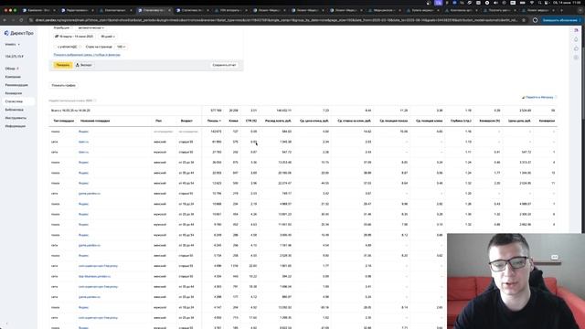Viewport: 585px width, 329px height.
Task: Open Библиотека in the left sidebar
Action: pos(15,110)
